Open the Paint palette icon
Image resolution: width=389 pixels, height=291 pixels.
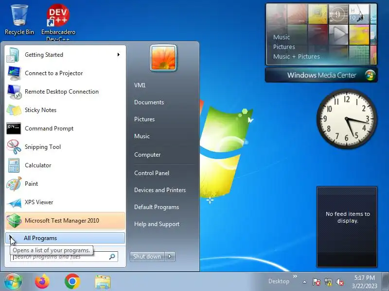pyautogui.click(x=14, y=184)
